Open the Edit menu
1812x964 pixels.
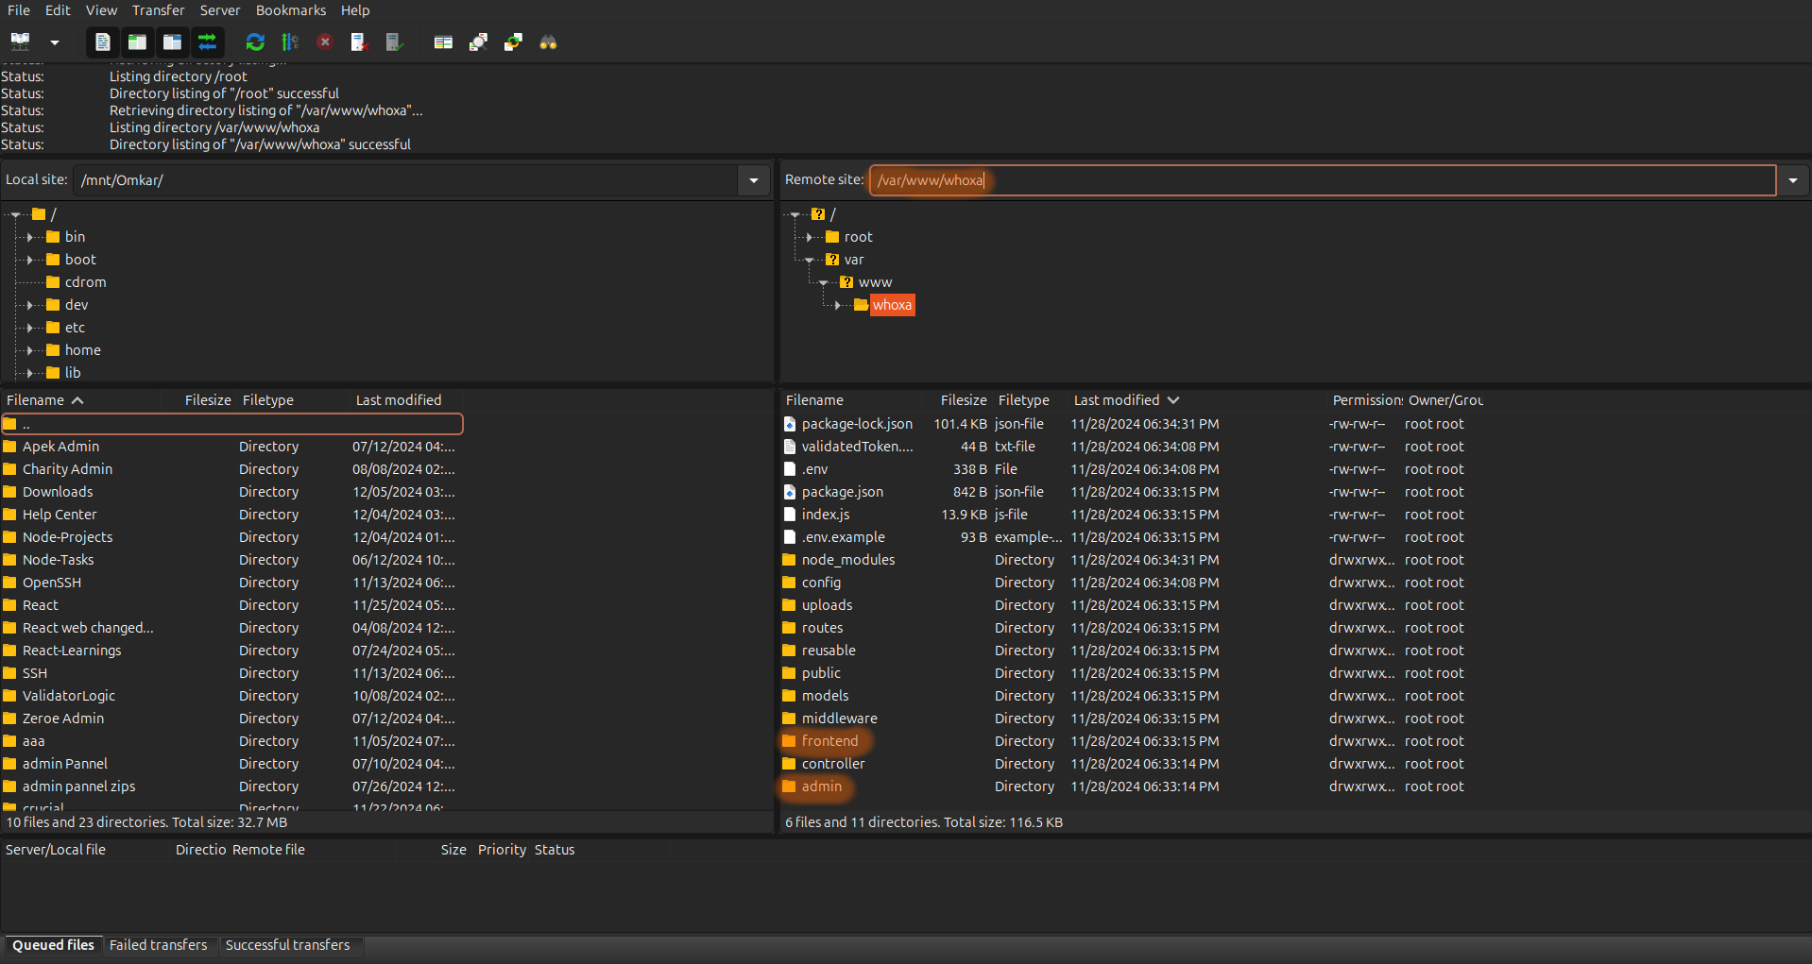[58, 10]
